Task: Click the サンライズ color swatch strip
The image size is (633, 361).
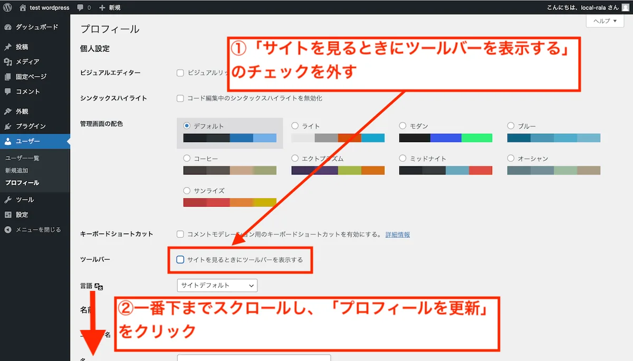Action: (229, 202)
